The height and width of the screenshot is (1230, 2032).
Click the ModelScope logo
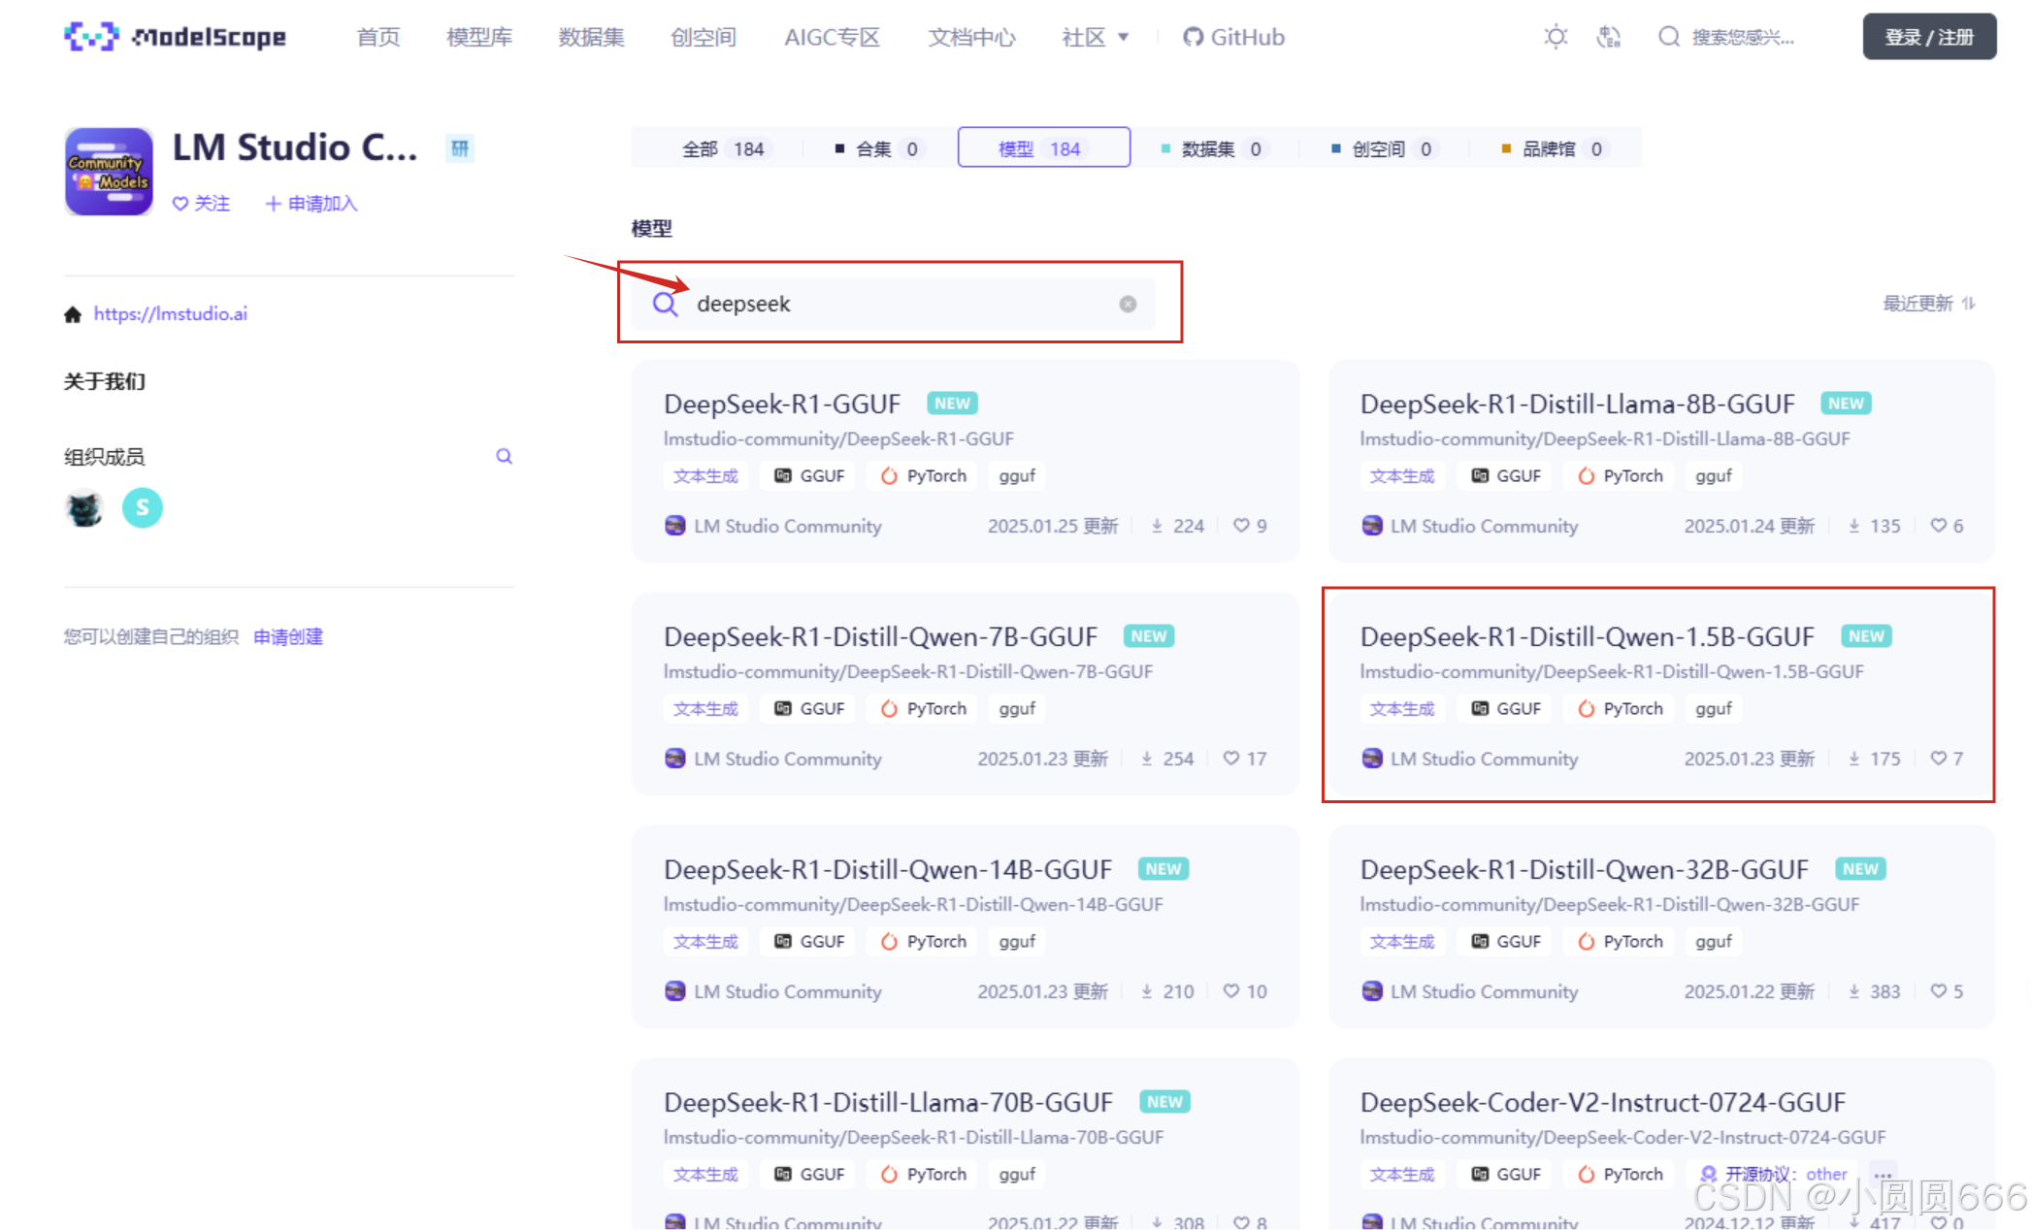(175, 37)
